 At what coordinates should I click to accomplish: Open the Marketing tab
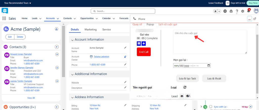point(91,30)
